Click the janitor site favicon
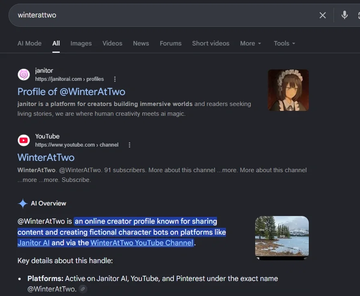 [24, 75]
